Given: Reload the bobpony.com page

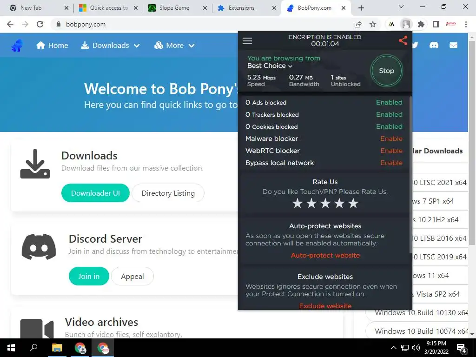Looking at the screenshot, I should coord(40,24).
